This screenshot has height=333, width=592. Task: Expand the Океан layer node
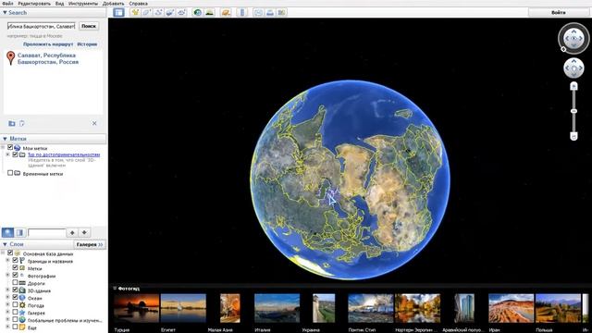click(x=7, y=297)
